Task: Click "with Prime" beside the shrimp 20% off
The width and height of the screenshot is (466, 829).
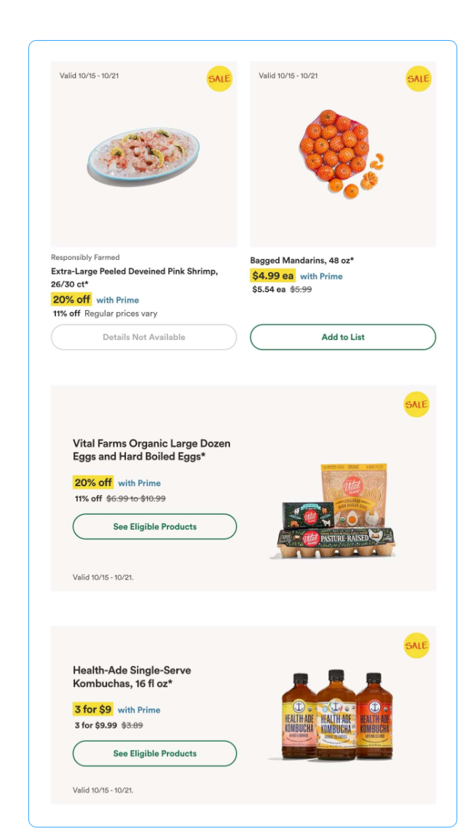Action: click(x=117, y=300)
